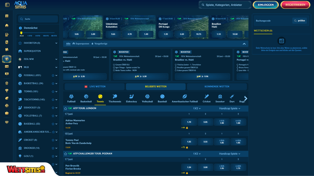The height and width of the screenshot is (176, 314).
Task: Favorite the Tennis (181) category star
Action: (x=53, y=91)
